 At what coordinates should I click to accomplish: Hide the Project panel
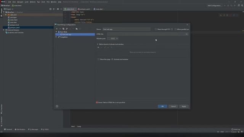[x=61, y=9]
